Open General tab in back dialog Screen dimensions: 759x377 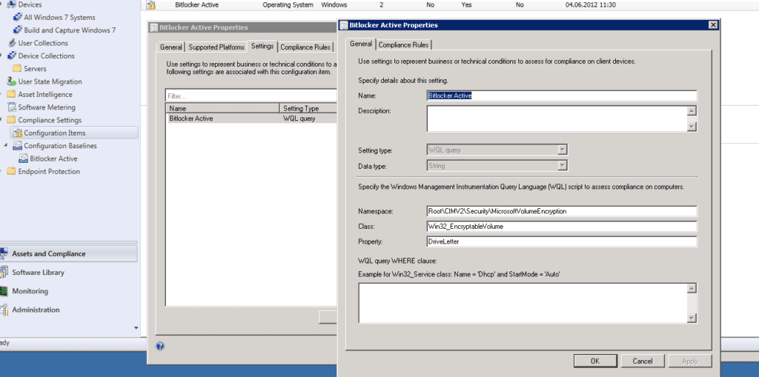[x=171, y=47]
